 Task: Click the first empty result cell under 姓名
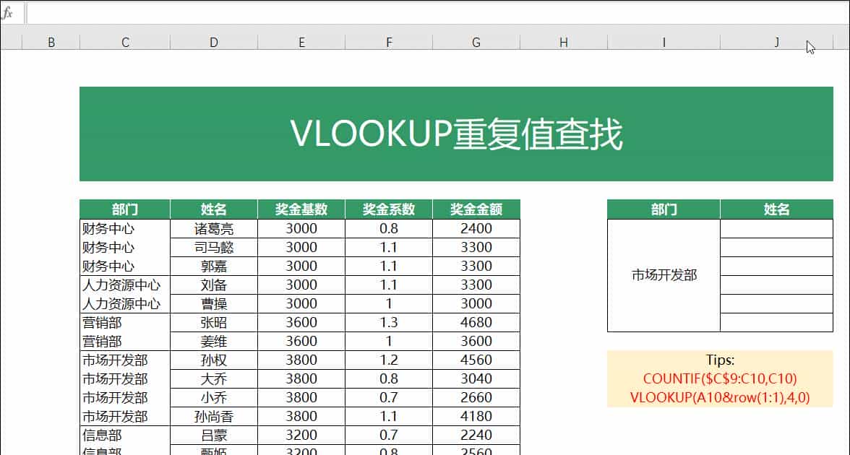click(x=776, y=227)
